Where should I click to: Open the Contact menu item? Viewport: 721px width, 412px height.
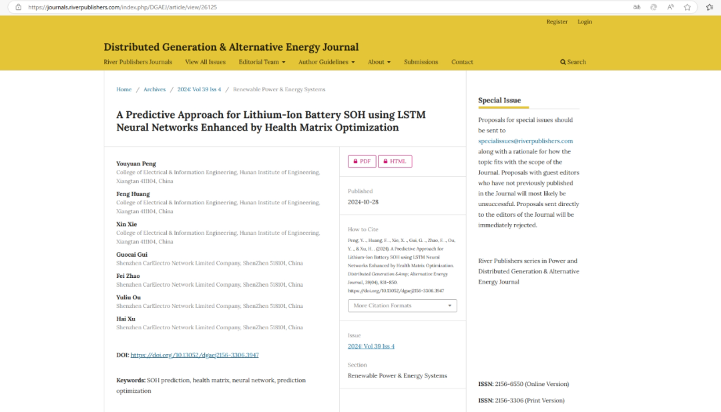(462, 62)
